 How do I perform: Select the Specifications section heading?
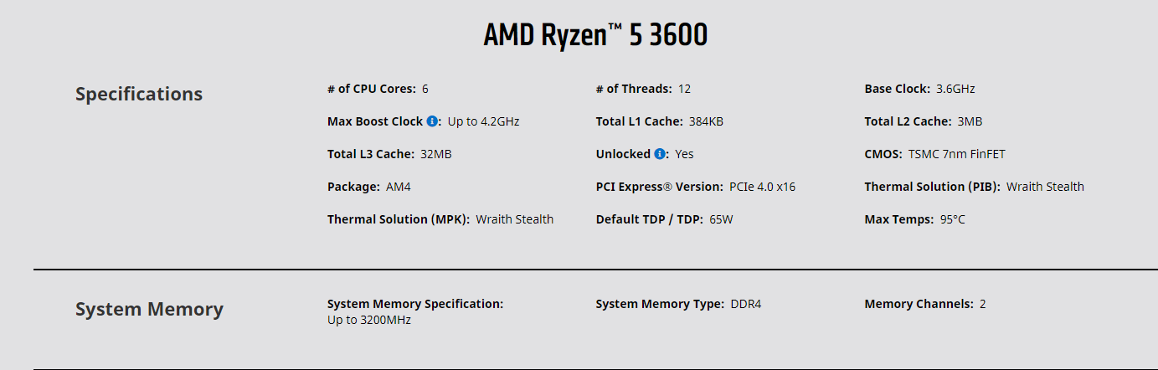pos(139,94)
